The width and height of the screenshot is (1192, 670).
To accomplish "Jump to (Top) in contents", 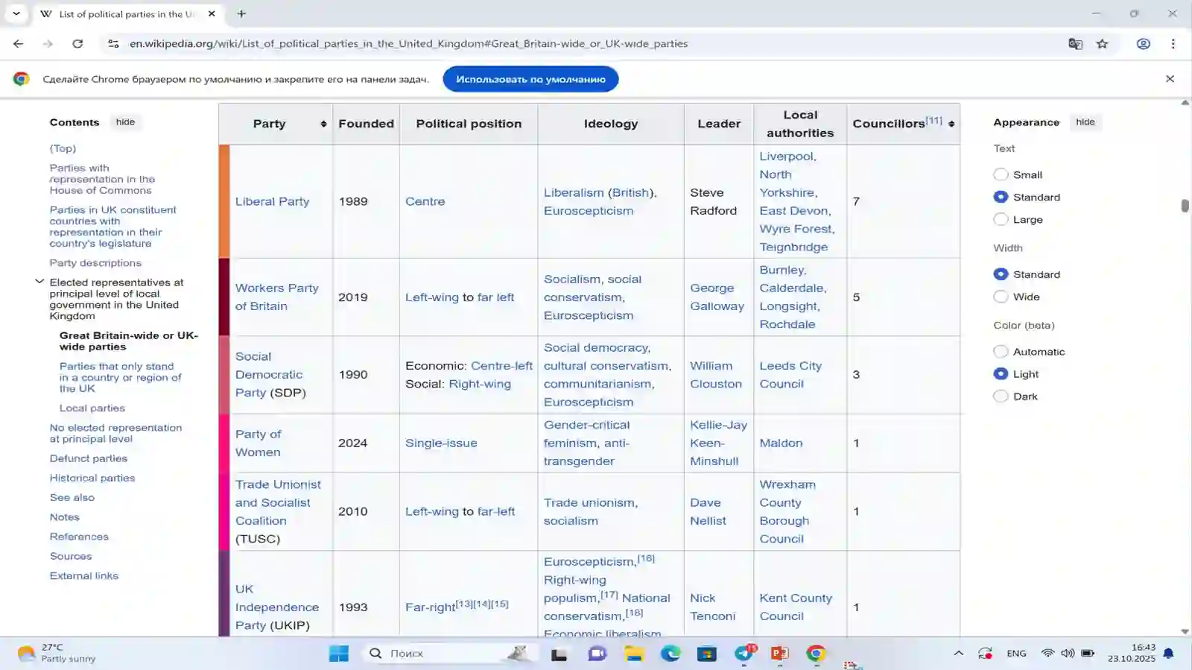I will point(63,148).
